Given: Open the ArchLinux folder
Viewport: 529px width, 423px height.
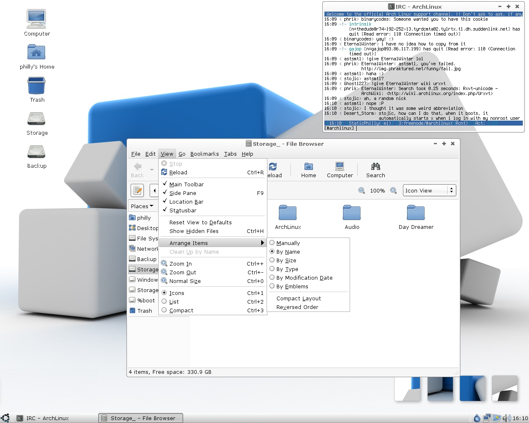Looking at the screenshot, I should (288, 217).
